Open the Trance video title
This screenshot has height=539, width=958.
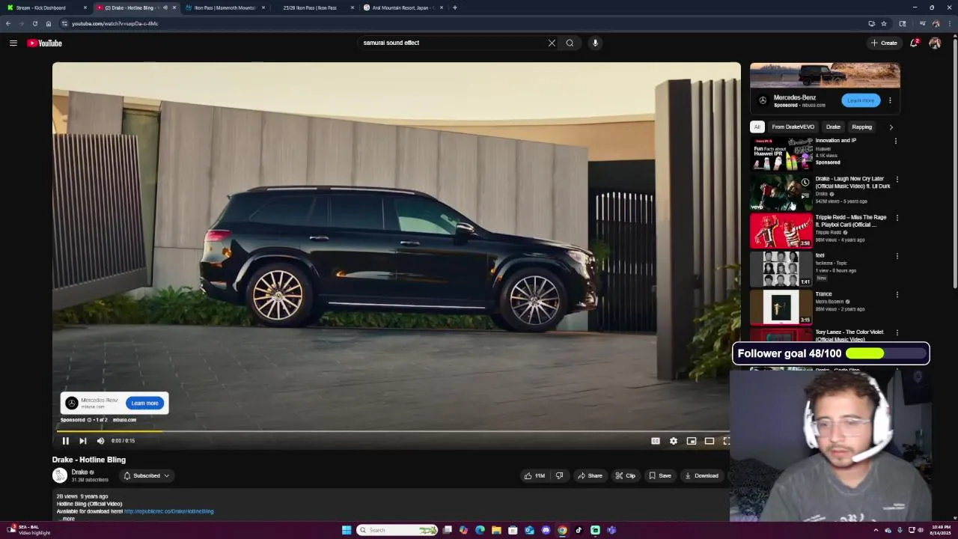click(x=823, y=294)
